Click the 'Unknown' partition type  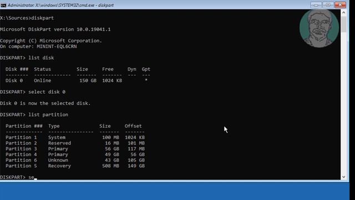tap(58, 160)
